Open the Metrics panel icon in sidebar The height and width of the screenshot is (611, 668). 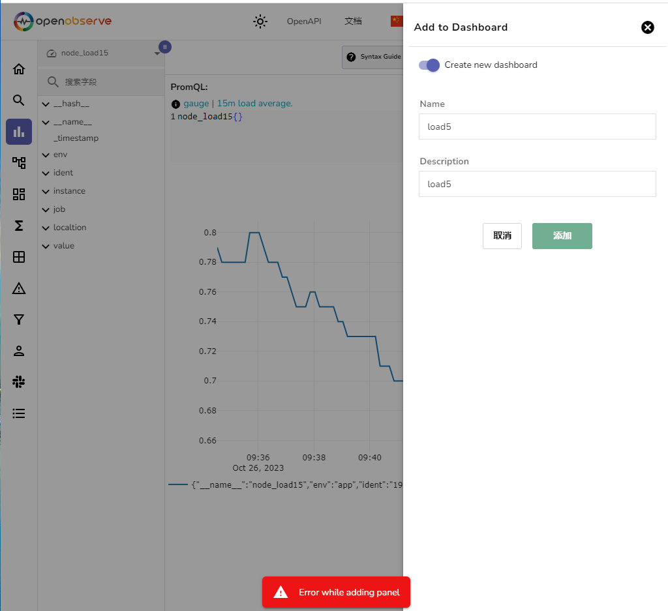[x=18, y=131]
